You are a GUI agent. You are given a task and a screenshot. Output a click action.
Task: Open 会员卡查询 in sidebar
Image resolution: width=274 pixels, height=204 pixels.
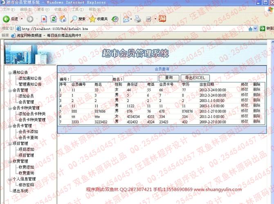point(28,138)
